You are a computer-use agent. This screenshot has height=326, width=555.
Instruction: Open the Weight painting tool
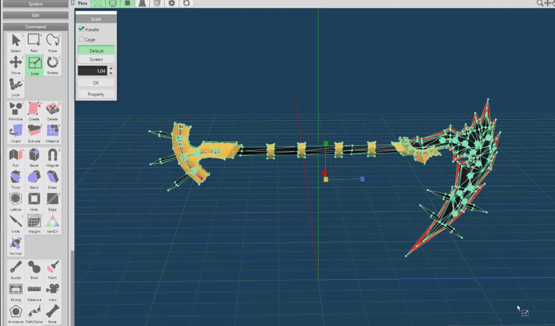pos(34,223)
